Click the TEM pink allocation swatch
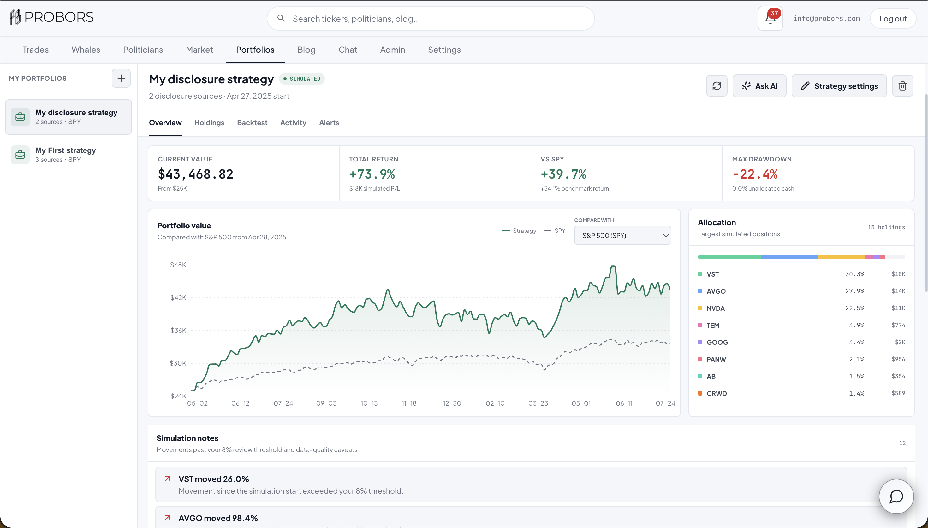Screen dimensions: 928x528 (x=700, y=325)
